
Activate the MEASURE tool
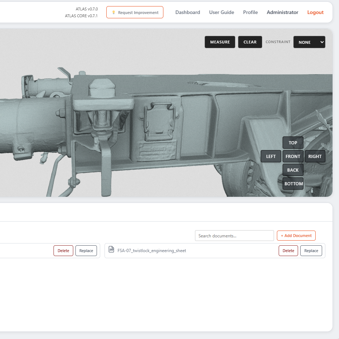[220, 42]
